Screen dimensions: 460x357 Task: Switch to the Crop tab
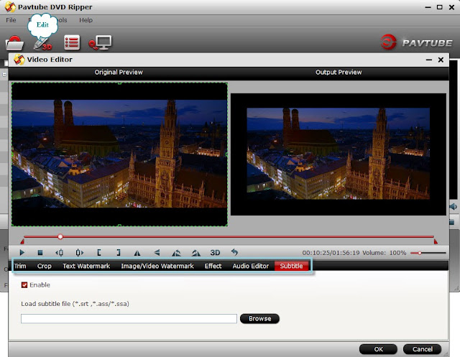45,266
